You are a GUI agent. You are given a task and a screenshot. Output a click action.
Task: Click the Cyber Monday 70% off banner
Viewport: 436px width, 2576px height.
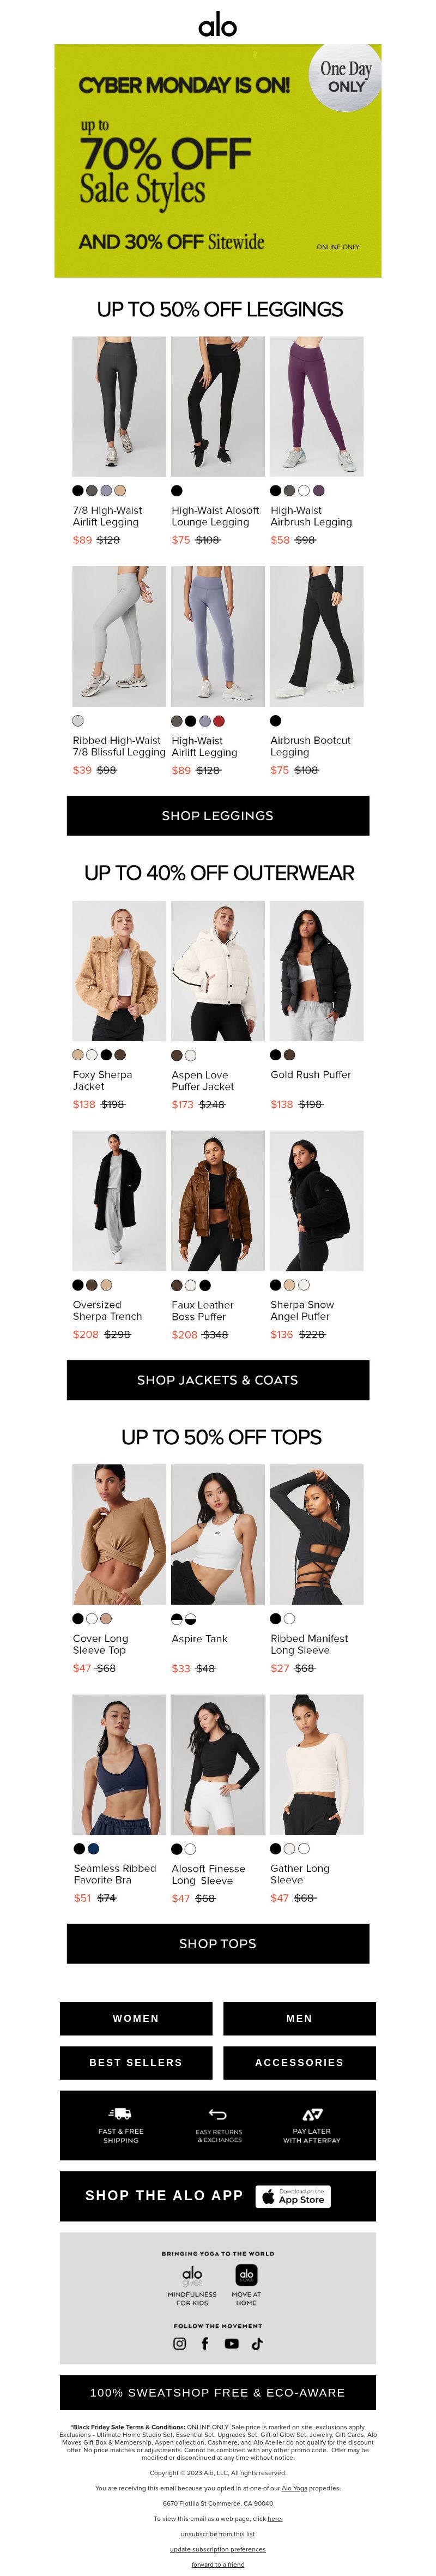(218, 160)
